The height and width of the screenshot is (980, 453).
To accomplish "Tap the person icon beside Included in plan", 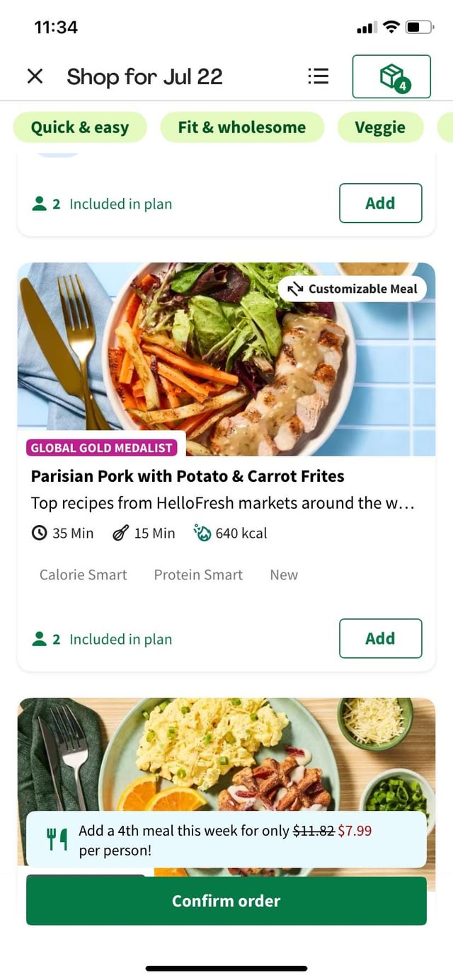I will click(x=39, y=640).
